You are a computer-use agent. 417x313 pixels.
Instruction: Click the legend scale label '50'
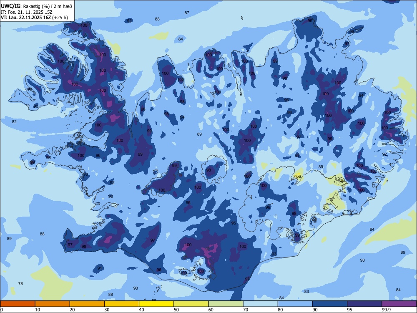(x=176, y=310)
